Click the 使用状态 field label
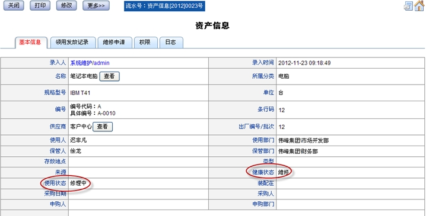 pyautogui.click(x=55, y=183)
